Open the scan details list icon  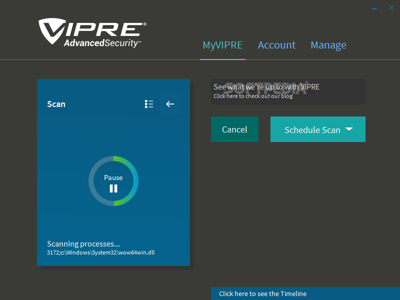[x=149, y=104]
